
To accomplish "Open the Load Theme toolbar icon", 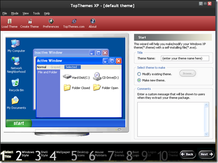I will pyautogui.click(x=9, y=23).
